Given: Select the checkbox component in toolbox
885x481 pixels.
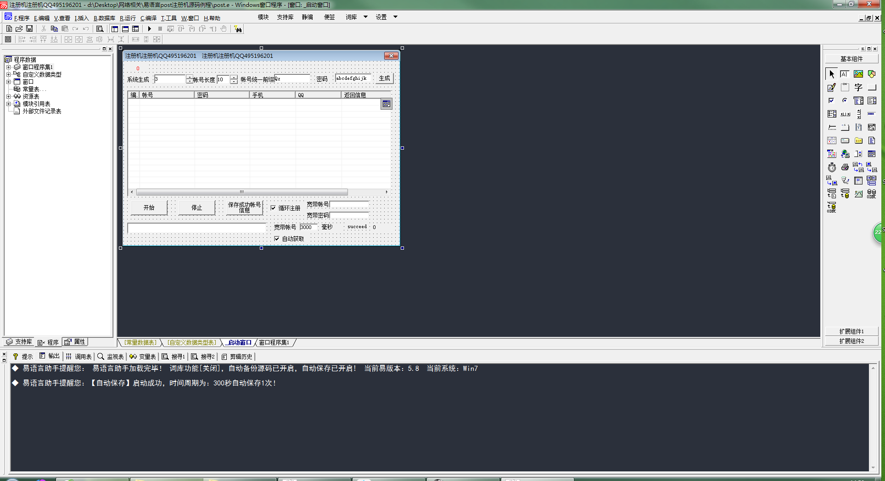Looking at the screenshot, I should click(831, 101).
